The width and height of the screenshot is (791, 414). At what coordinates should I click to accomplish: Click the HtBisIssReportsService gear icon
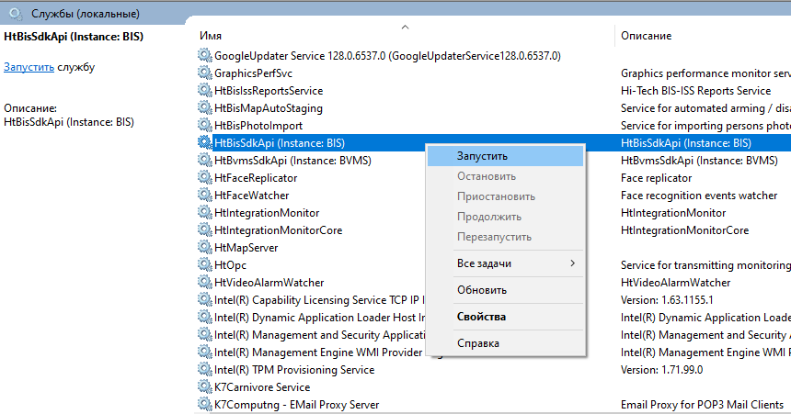(204, 91)
